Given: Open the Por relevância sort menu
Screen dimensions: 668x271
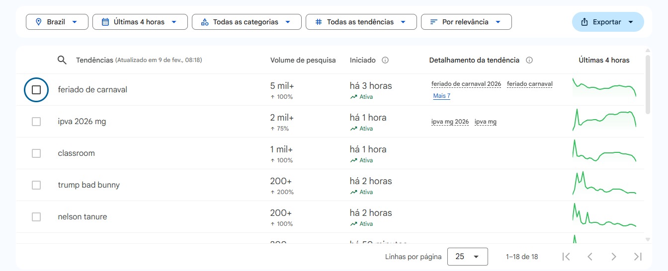Looking at the screenshot, I should pos(466,22).
